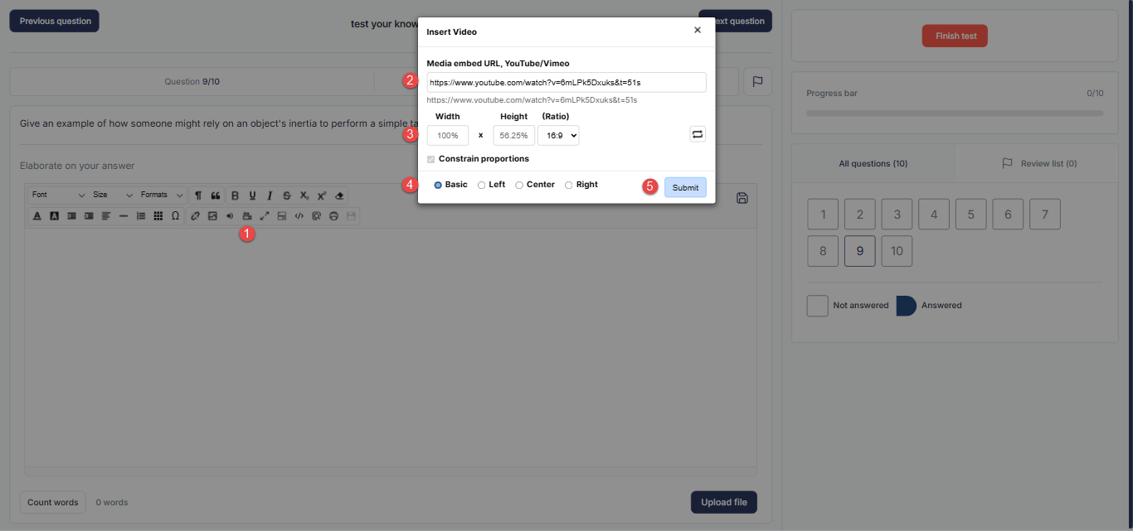Open the 16:9 ratio dropdown
This screenshot has width=1133, height=531.
point(558,135)
